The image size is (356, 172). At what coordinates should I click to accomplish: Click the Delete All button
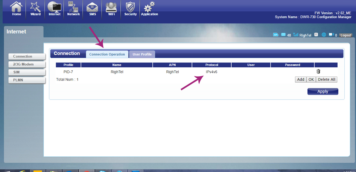tap(327, 80)
